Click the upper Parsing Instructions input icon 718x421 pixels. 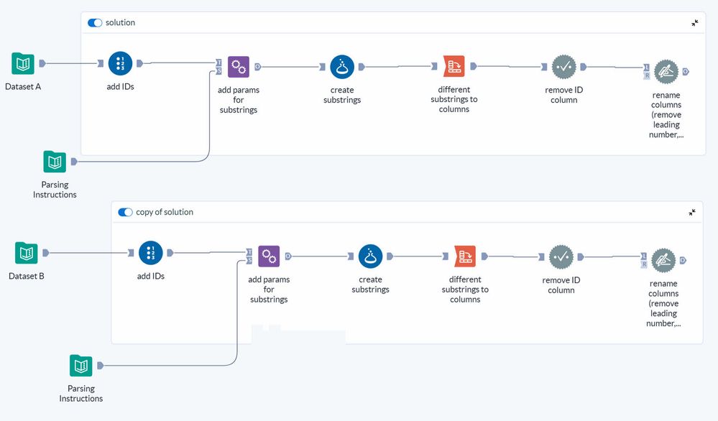[55, 162]
